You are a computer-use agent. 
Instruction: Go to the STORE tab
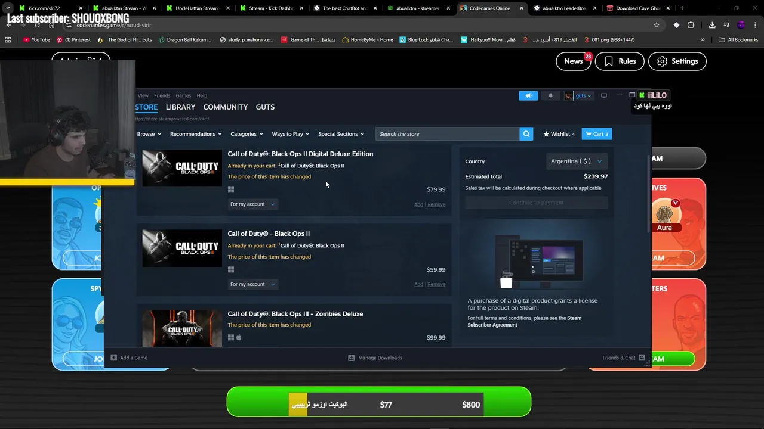[x=146, y=107]
